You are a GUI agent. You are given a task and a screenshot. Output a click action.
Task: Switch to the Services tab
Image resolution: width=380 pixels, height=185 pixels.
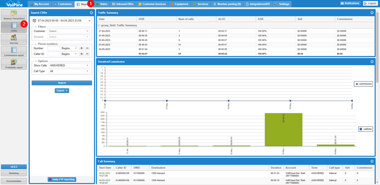click(200, 4)
